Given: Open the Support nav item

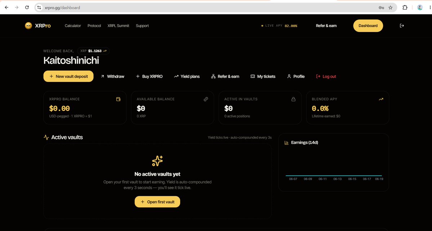Looking at the screenshot, I should [x=142, y=26].
